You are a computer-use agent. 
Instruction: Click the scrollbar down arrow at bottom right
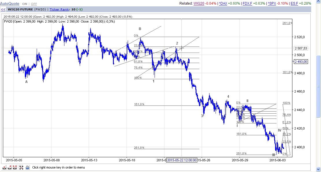click(318, 169)
